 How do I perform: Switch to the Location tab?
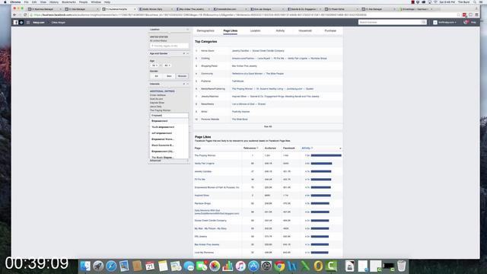(x=256, y=30)
